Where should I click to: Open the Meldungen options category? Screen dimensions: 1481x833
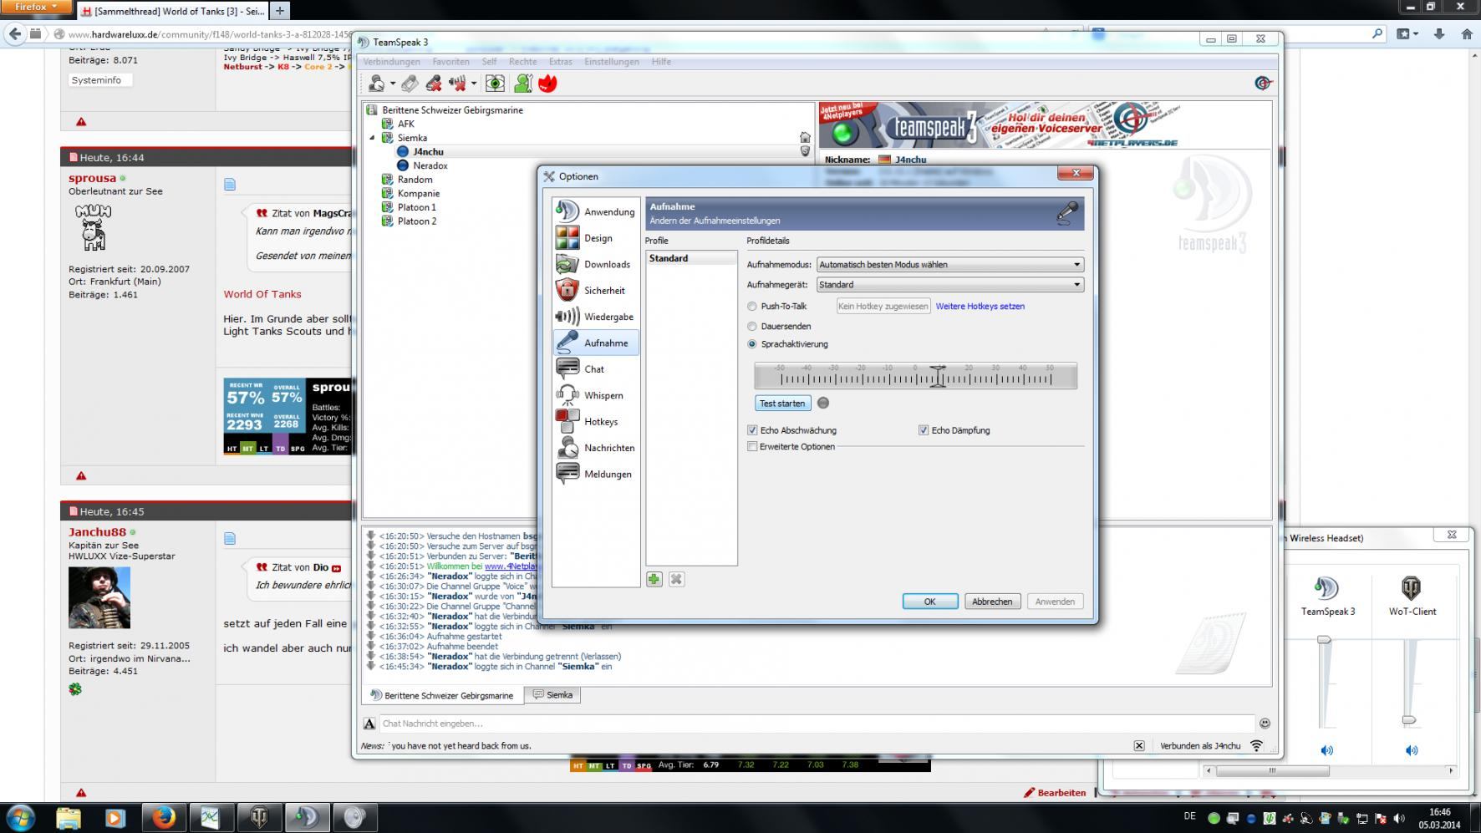[595, 474]
